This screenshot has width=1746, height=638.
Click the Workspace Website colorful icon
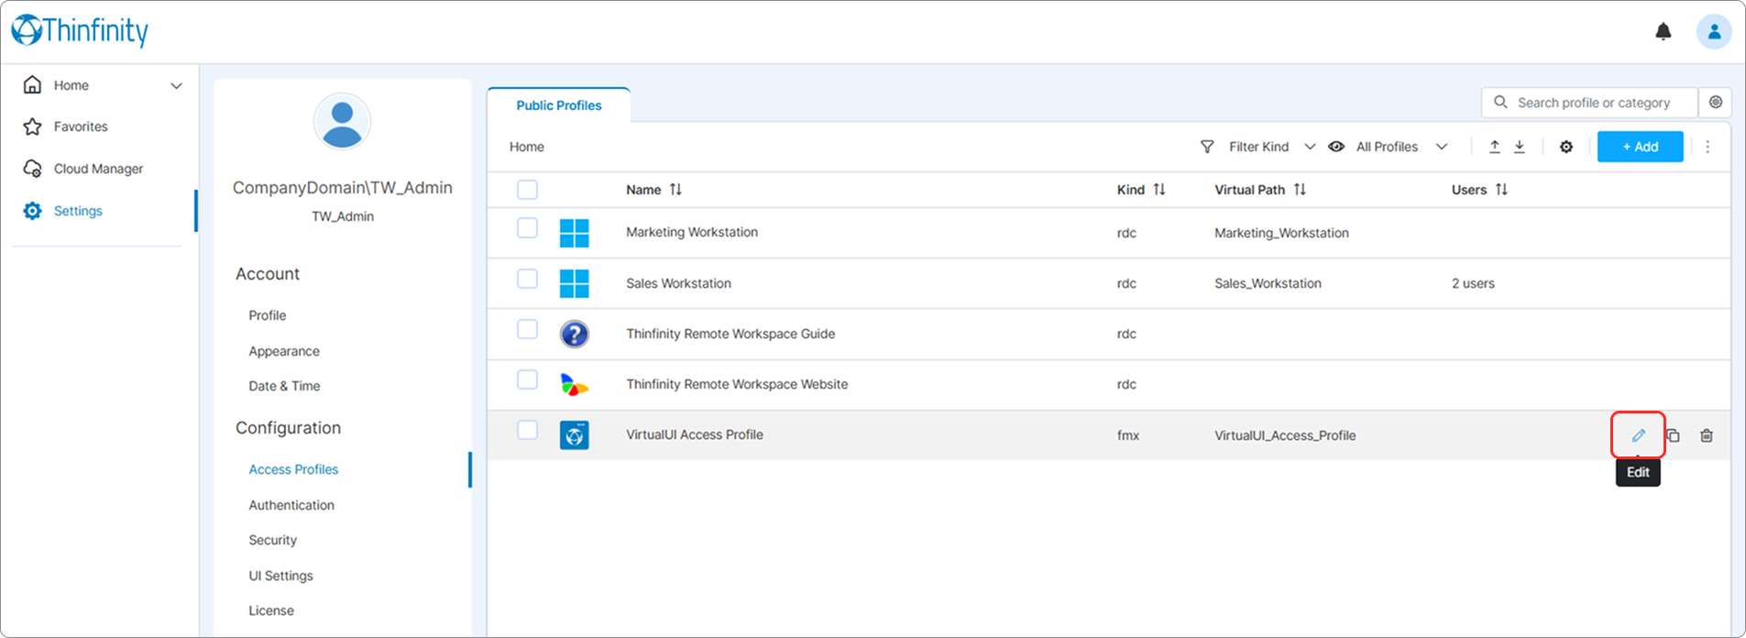click(575, 385)
